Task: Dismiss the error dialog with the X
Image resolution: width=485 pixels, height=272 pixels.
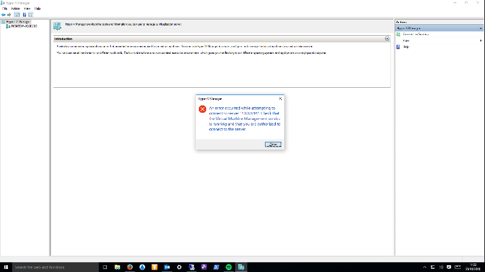Action: [x=280, y=99]
